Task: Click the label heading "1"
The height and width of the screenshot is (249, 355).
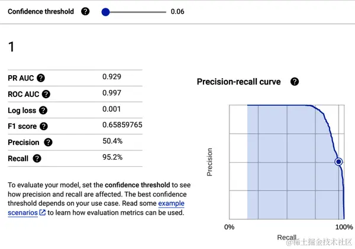Action: click(11, 47)
